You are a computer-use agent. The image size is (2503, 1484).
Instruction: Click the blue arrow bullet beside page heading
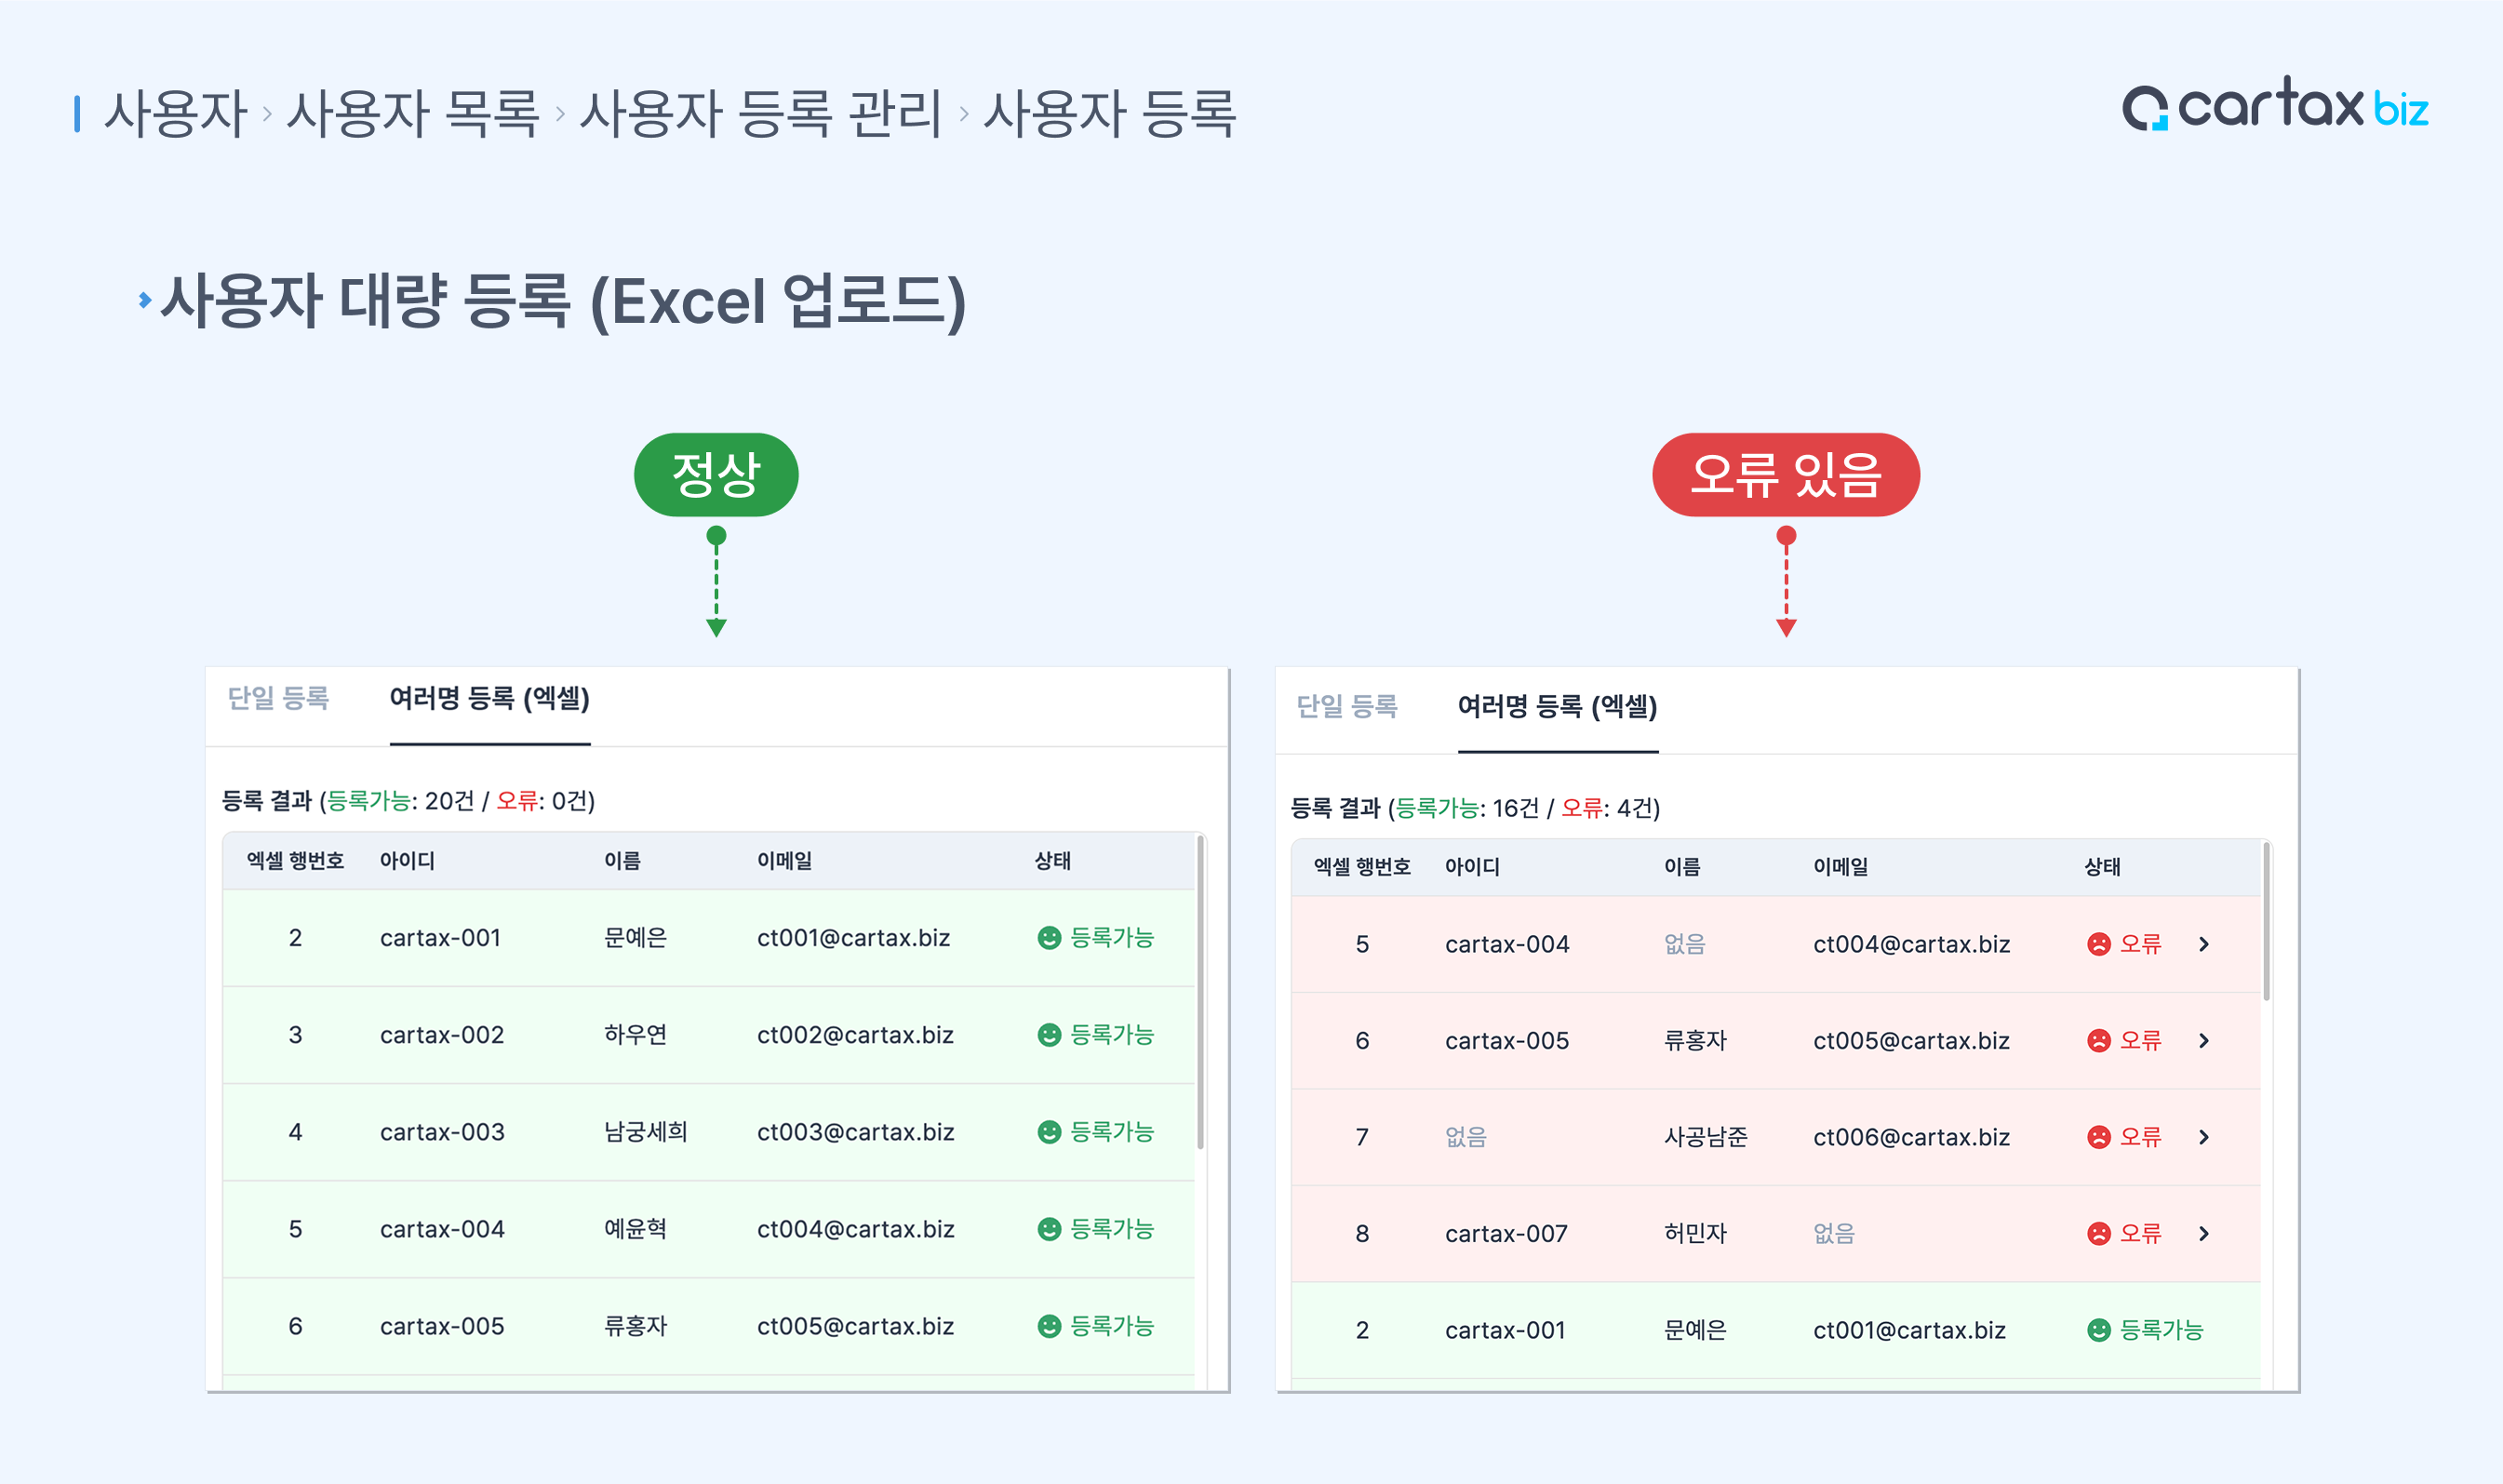[145, 300]
